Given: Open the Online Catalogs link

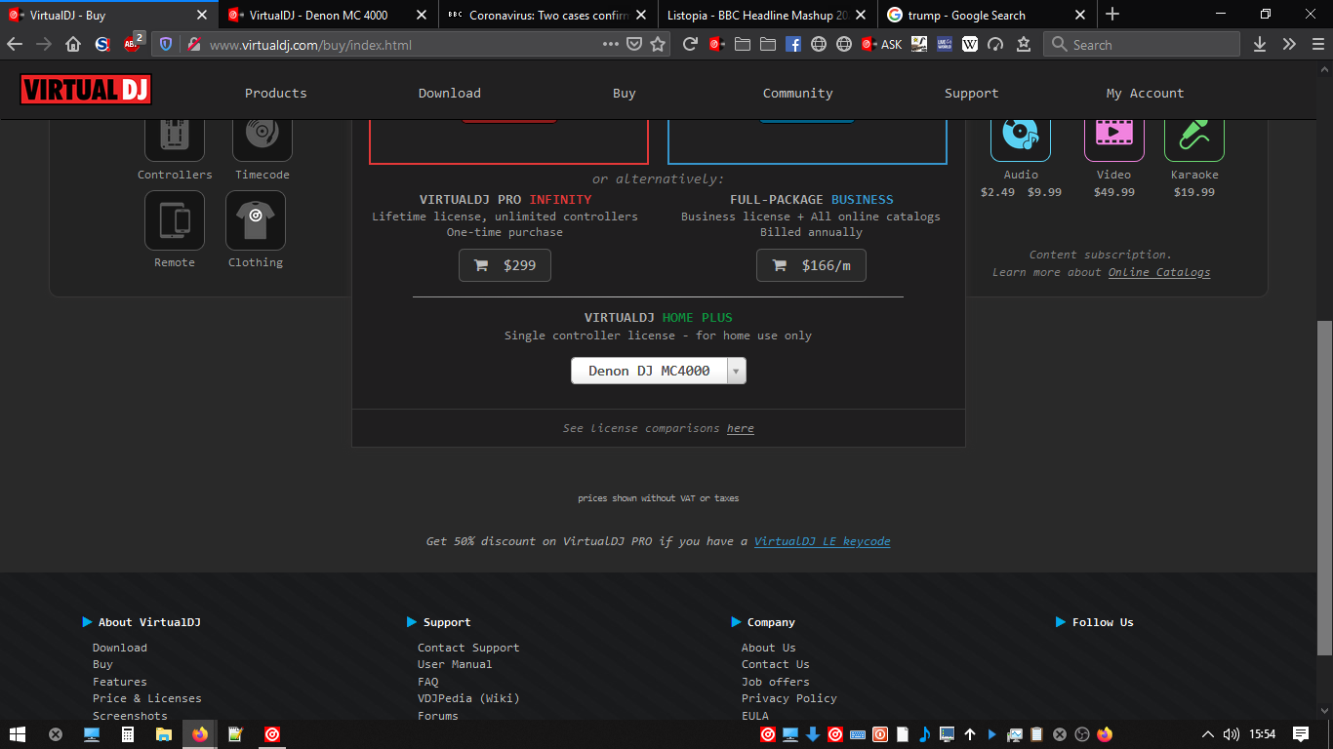Looking at the screenshot, I should click(x=1159, y=272).
